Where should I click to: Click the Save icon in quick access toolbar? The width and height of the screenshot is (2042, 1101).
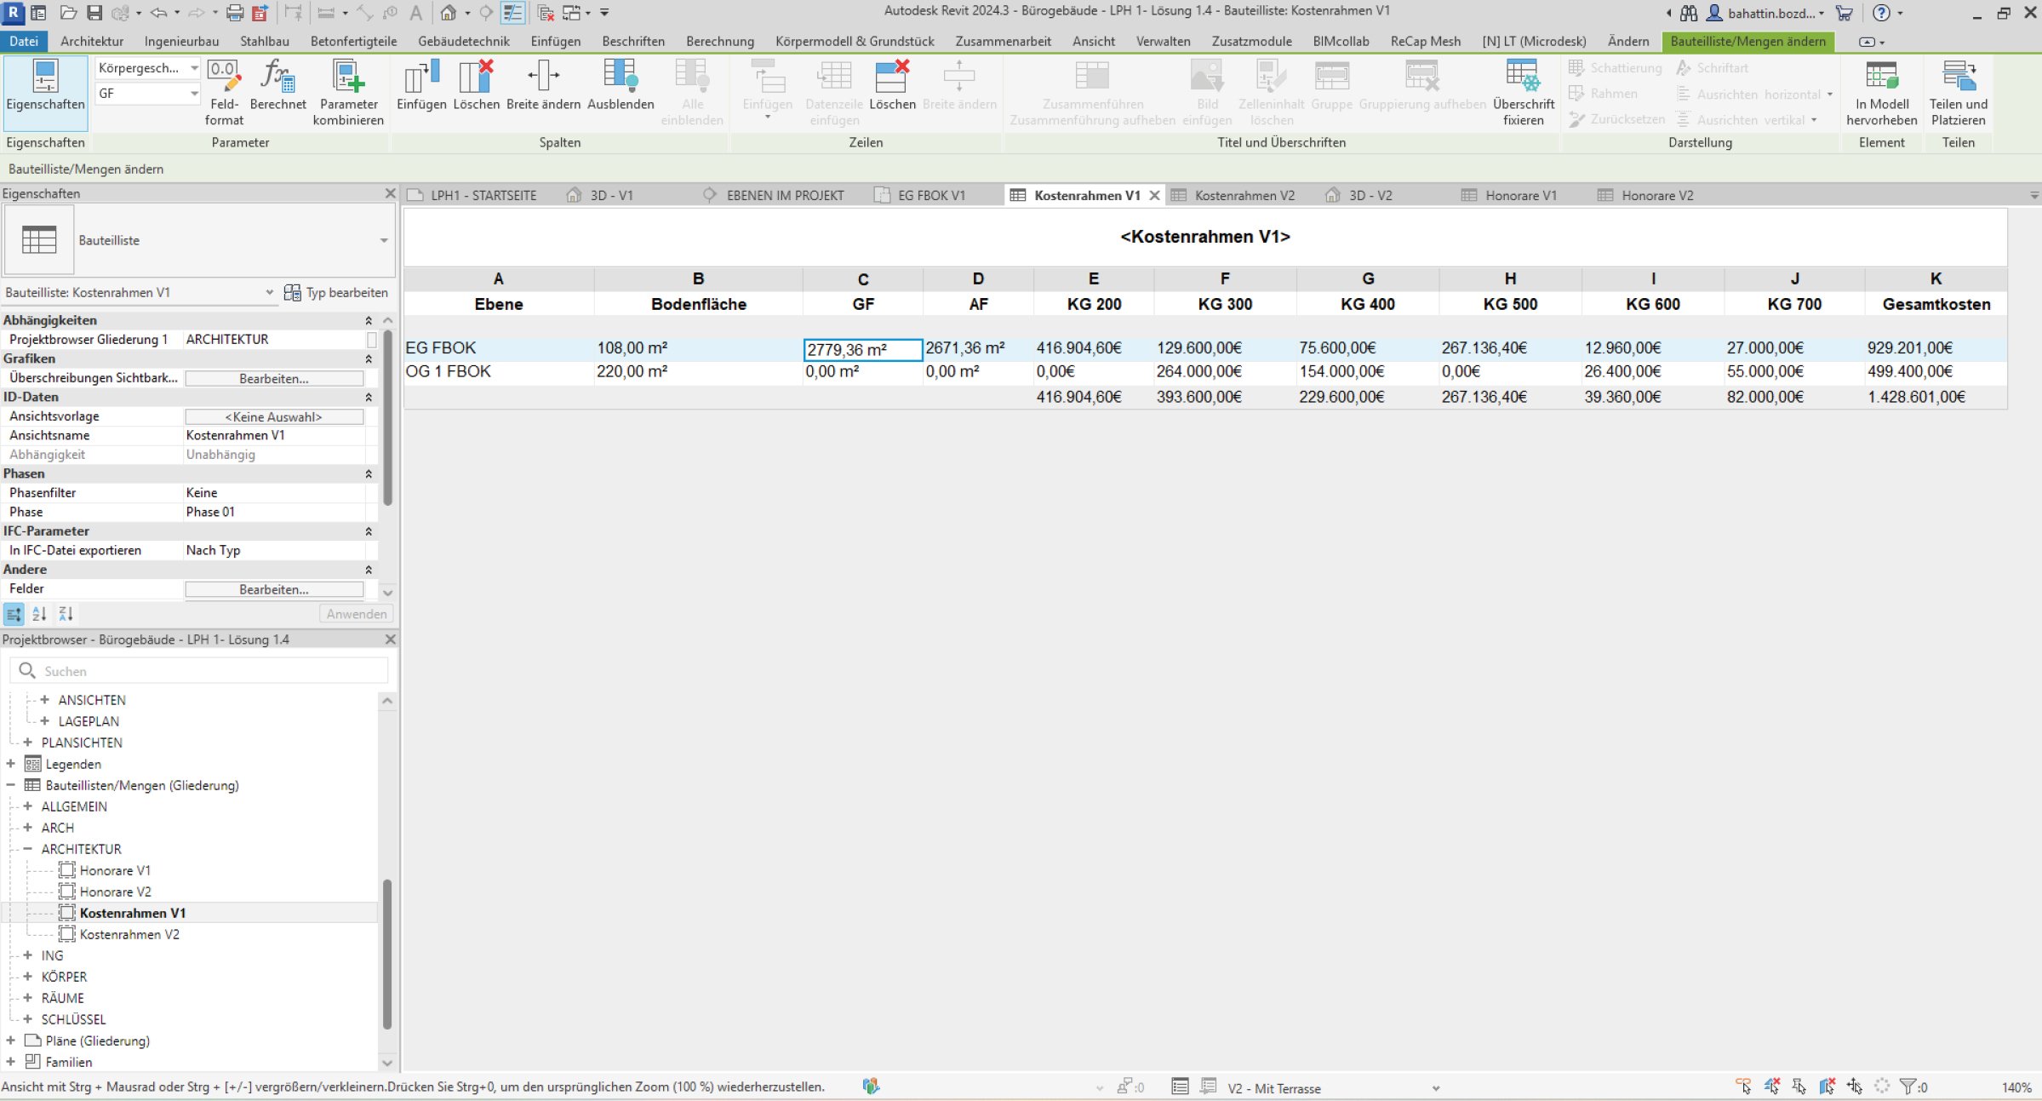[94, 13]
